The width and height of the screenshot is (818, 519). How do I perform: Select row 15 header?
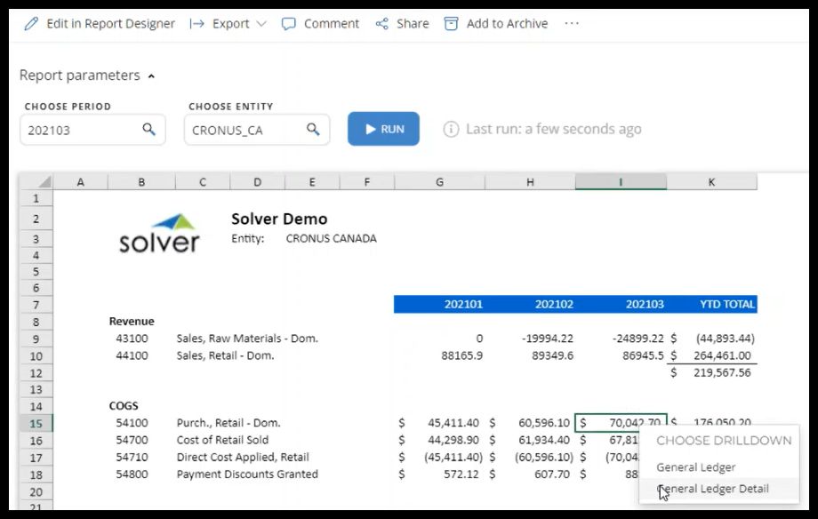pos(36,423)
